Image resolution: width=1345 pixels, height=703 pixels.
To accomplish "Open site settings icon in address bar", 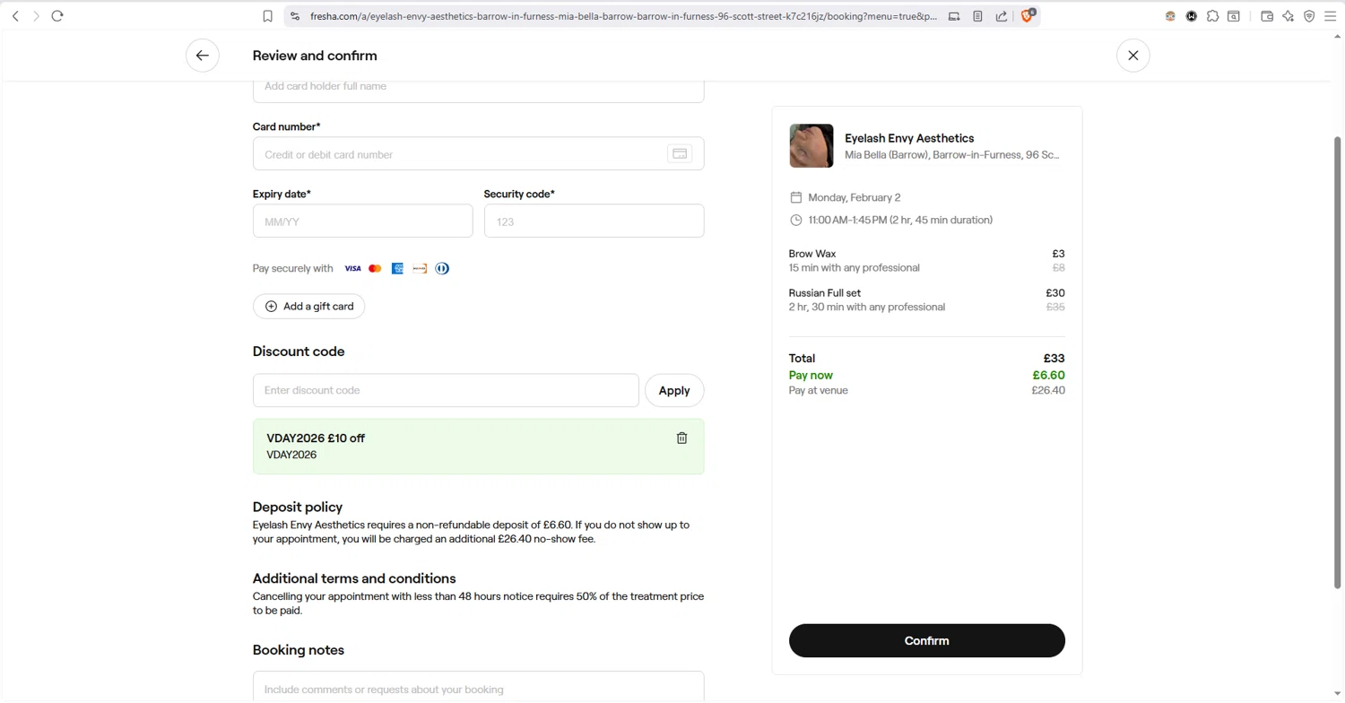I will coord(294,16).
